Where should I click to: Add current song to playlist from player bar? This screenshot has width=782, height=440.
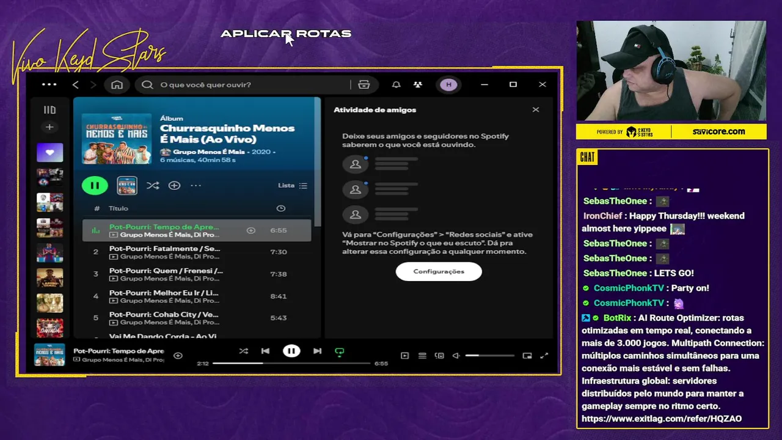(x=178, y=356)
